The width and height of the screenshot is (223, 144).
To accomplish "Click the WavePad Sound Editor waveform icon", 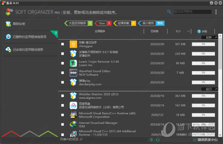I will (73, 73).
